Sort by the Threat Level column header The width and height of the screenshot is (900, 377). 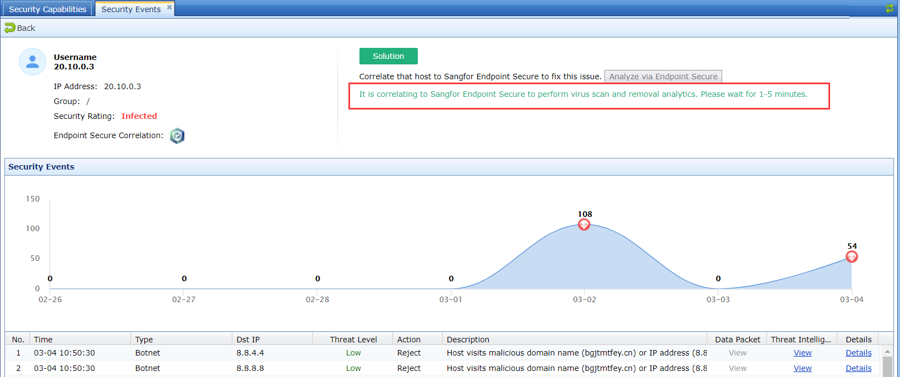(x=353, y=340)
